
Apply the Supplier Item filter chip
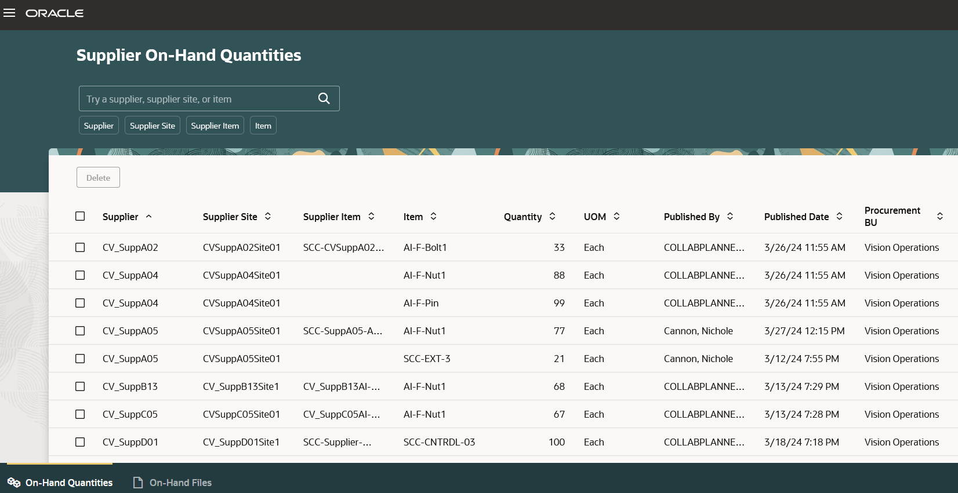point(215,125)
